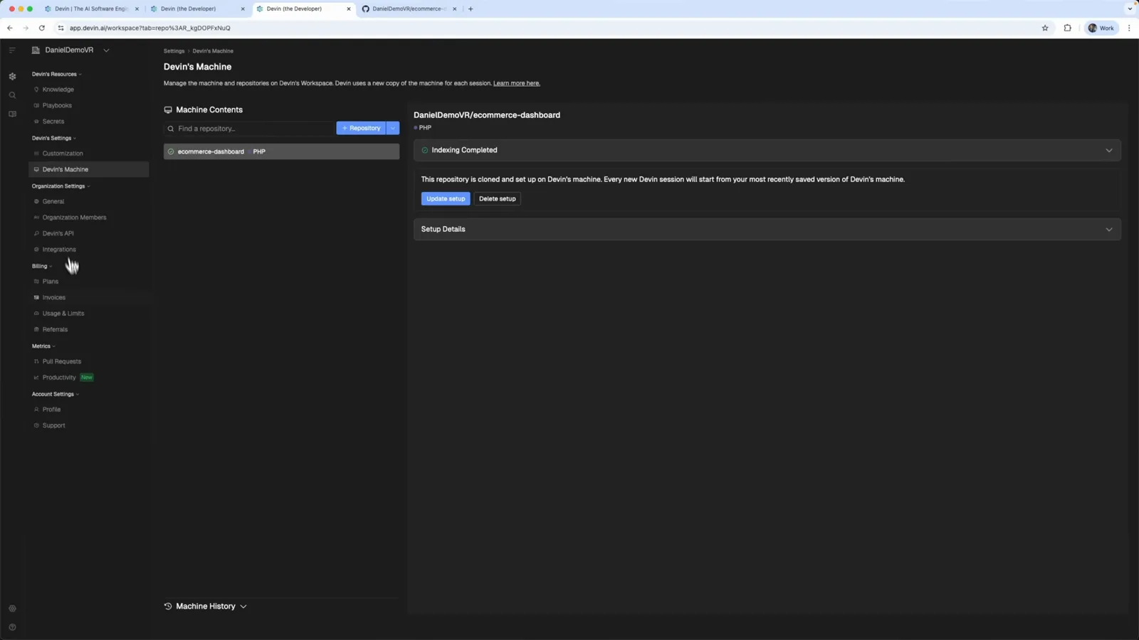1139x640 pixels.
Task: Reload the current browser page
Action: coord(42,28)
